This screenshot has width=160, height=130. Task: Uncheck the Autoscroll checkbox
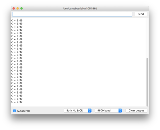(x=14, y=111)
